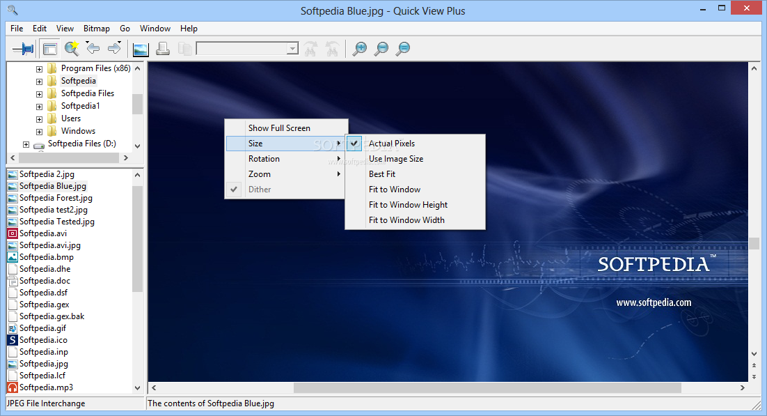The width and height of the screenshot is (767, 416).
Task: Click the empty toolbar search field
Action: coord(242,49)
